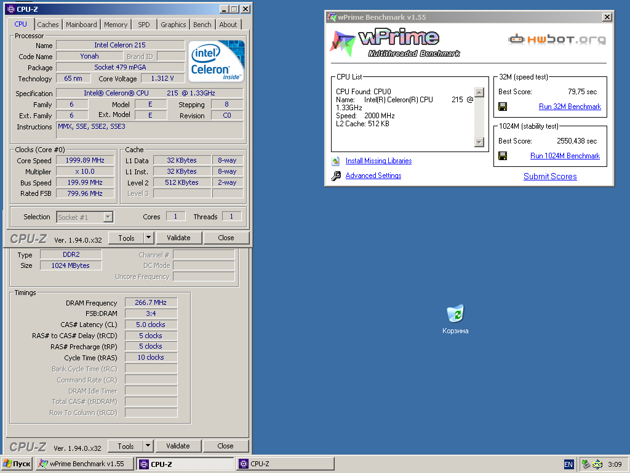The width and height of the screenshot is (630, 473).
Task: Click the Level 2 cache value 512 KBytes
Action: tap(182, 182)
